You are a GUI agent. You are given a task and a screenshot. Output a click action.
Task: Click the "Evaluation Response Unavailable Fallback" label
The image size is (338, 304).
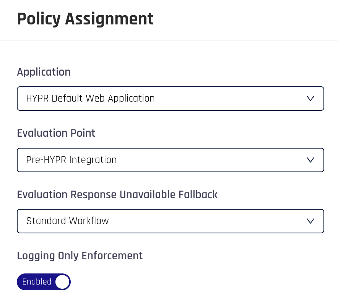click(x=117, y=194)
